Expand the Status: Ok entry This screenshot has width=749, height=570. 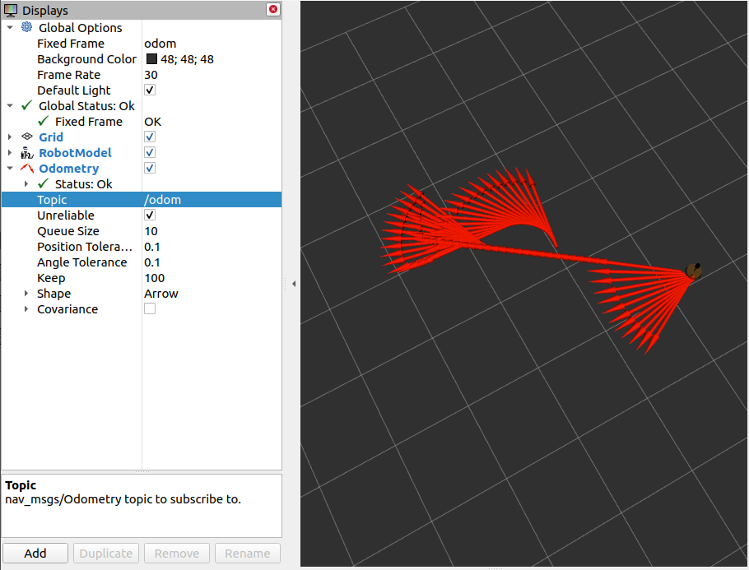click(x=26, y=183)
